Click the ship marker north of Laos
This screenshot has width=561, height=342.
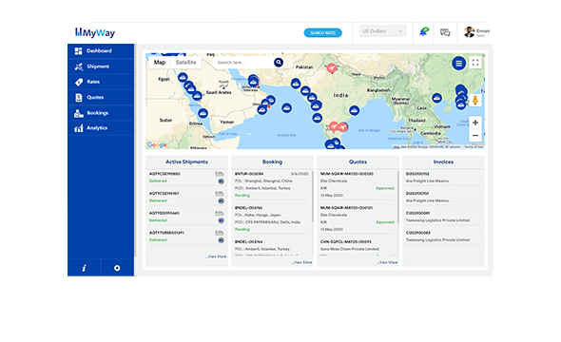coord(436,98)
